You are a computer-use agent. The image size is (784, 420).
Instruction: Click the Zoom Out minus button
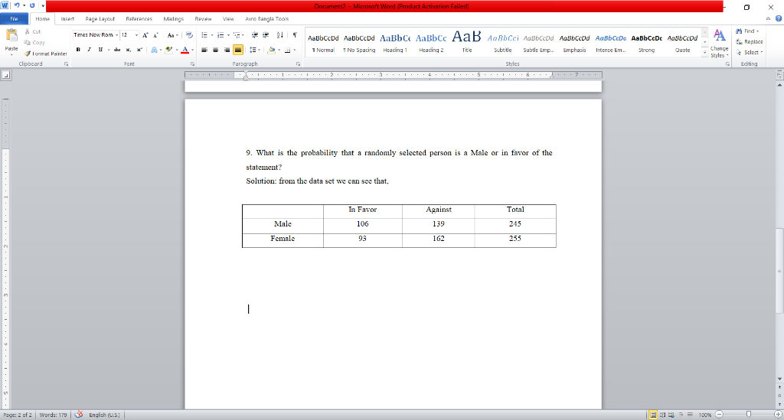(719, 415)
